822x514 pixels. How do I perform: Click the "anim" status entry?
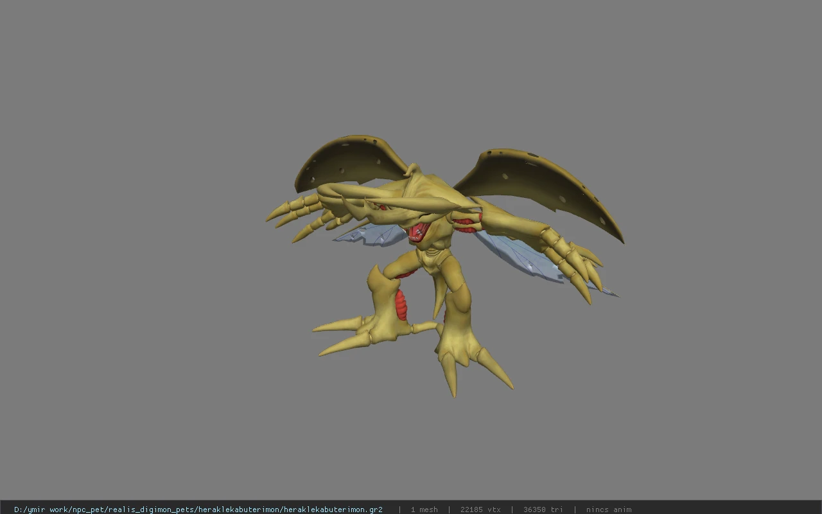coord(608,510)
